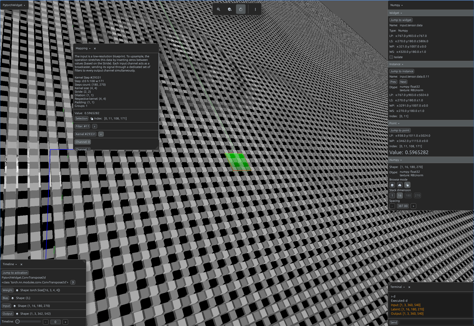Collapse the Point section
This screenshot has width=474, height=326.
tap(394, 123)
